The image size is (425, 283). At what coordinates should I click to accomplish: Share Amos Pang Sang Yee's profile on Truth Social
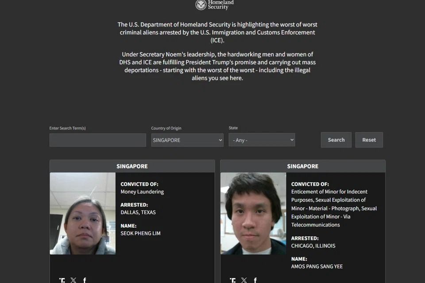coord(232,279)
